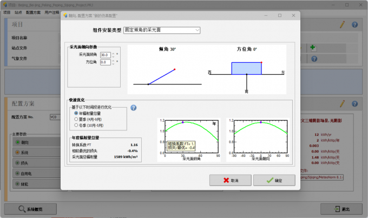Click green status indicator on 朝向 button
The width and height of the screenshot is (368, 218).
coord(18,142)
